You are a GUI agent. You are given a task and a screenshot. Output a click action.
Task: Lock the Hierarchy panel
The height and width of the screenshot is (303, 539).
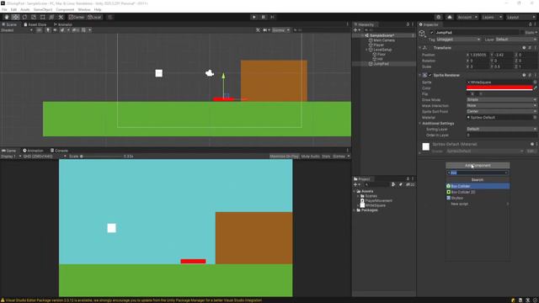coord(408,24)
